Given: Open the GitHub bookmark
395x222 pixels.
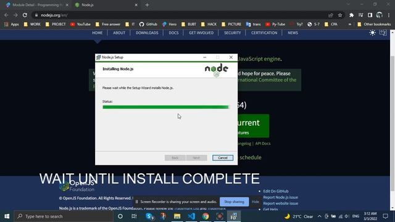Looking at the screenshot, I should [x=148, y=24].
